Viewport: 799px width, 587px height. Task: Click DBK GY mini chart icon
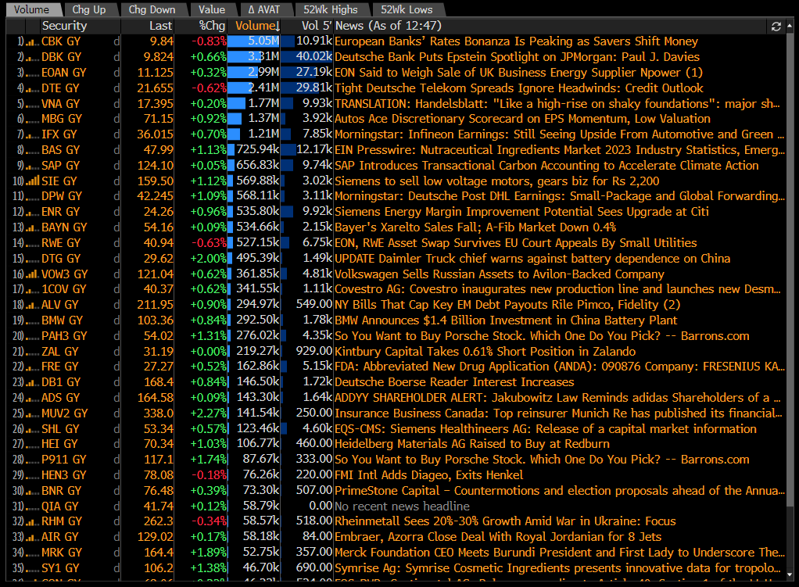pos(33,57)
